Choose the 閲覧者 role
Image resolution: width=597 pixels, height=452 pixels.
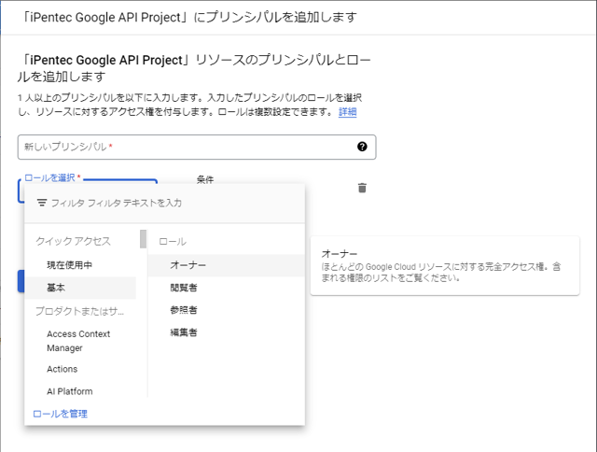pyautogui.click(x=226, y=288)
